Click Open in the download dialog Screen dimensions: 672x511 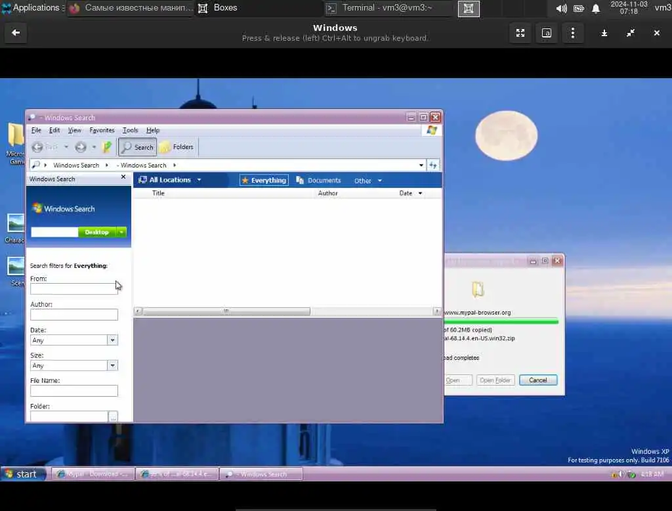[457, 380]
